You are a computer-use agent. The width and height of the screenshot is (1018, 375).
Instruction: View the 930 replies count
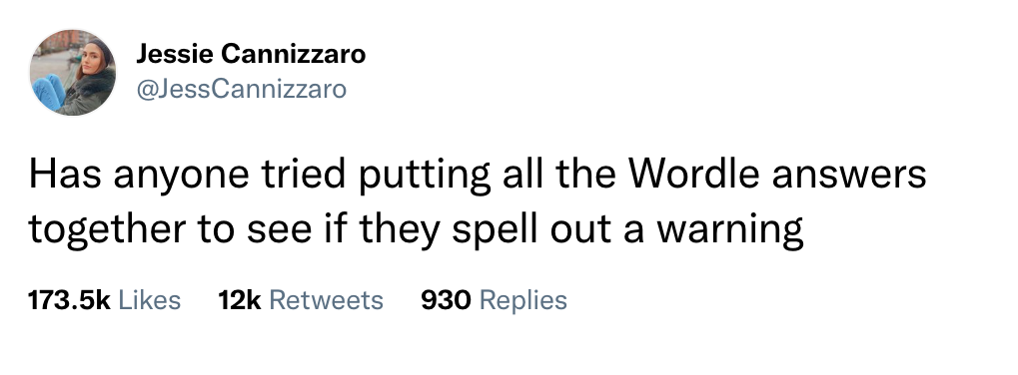pyautogui.click(x=446, y=300)
